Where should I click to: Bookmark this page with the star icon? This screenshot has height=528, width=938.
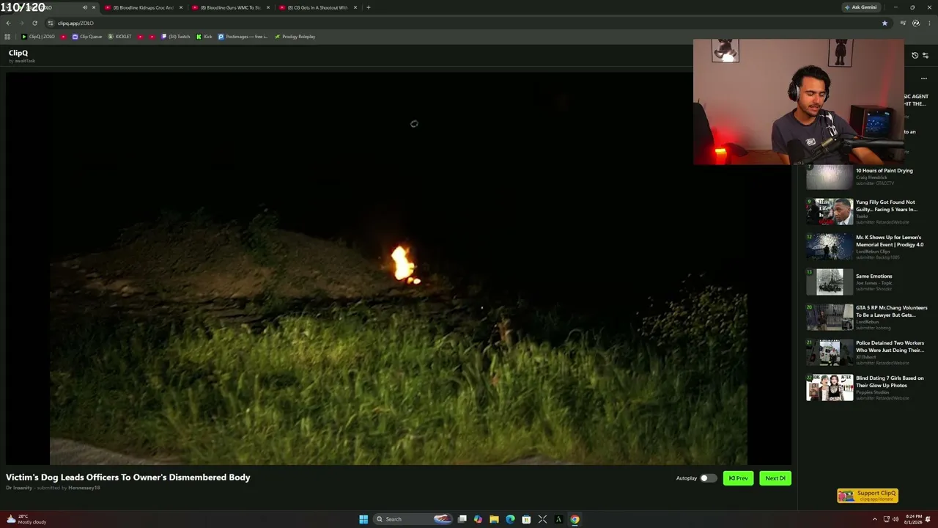click(x=885, y=23)
